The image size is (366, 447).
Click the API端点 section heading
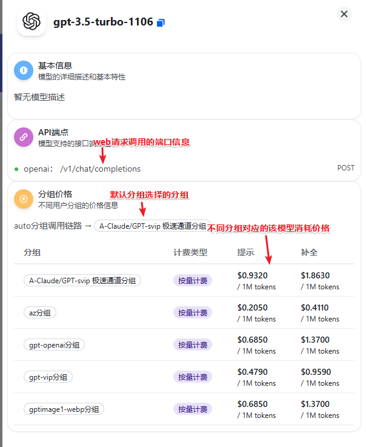click(x=53, y=132)
